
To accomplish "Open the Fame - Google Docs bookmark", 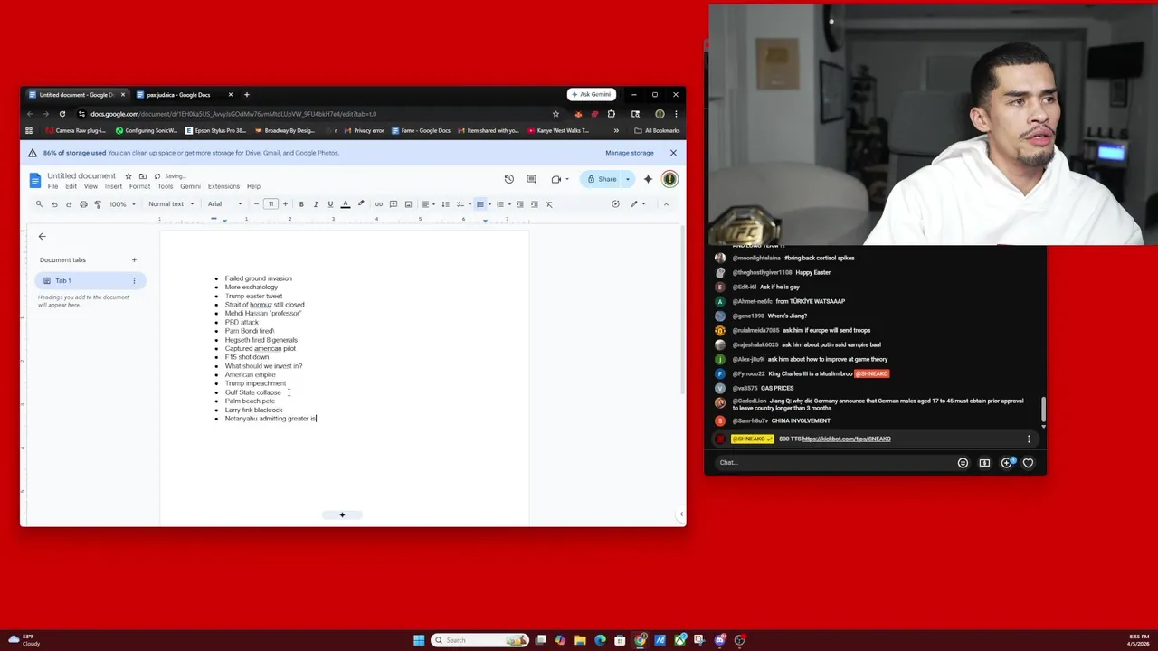I will (x=421, y=130).
